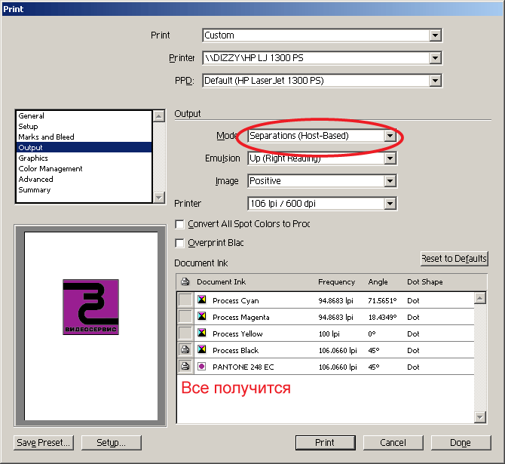505x464 pixels.
Task: Select Marks and Bleed in the list
Action: (84, 137)
